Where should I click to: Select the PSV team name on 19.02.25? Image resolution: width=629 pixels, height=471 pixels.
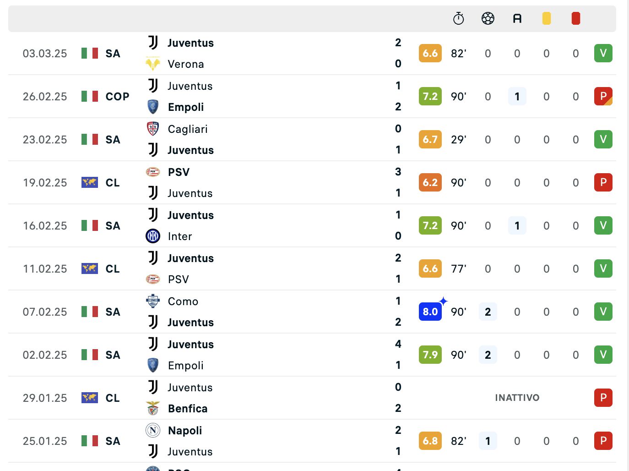tap(179, 172)
